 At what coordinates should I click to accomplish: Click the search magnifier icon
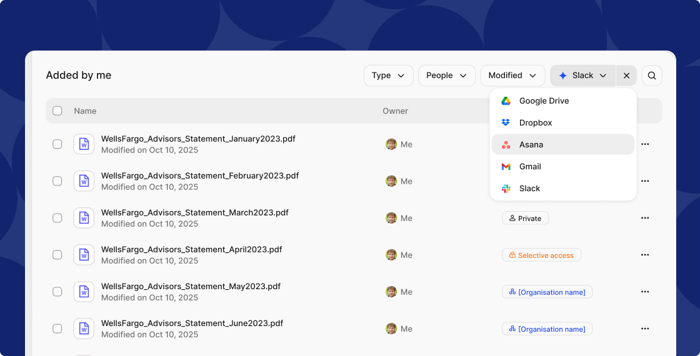click(652, 76)
